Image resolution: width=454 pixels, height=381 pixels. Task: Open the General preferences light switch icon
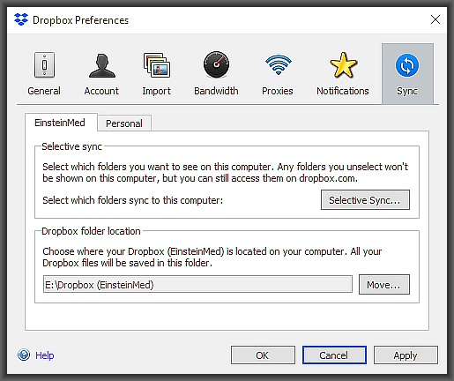click(44, 65)
